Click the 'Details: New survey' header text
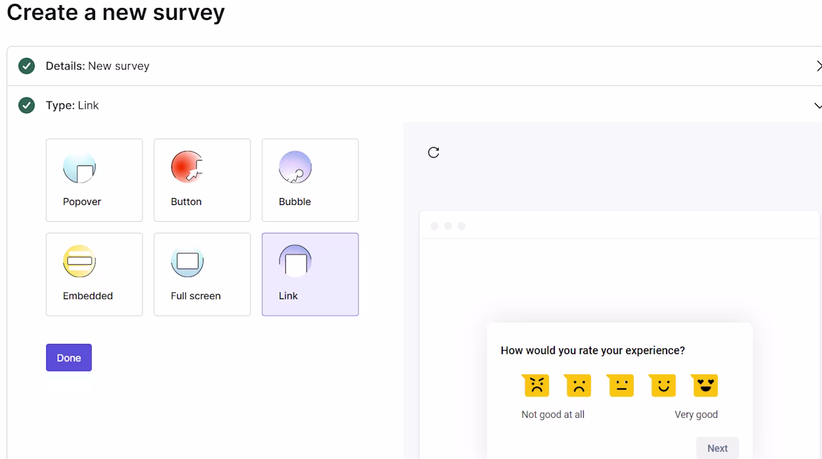 click(x=98, y=66)
